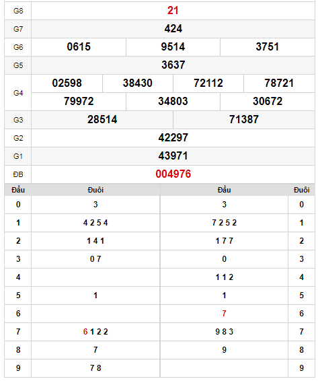Select the special prize 004976
Viewport: 318px width, 381px height.
tap(173, 174)
